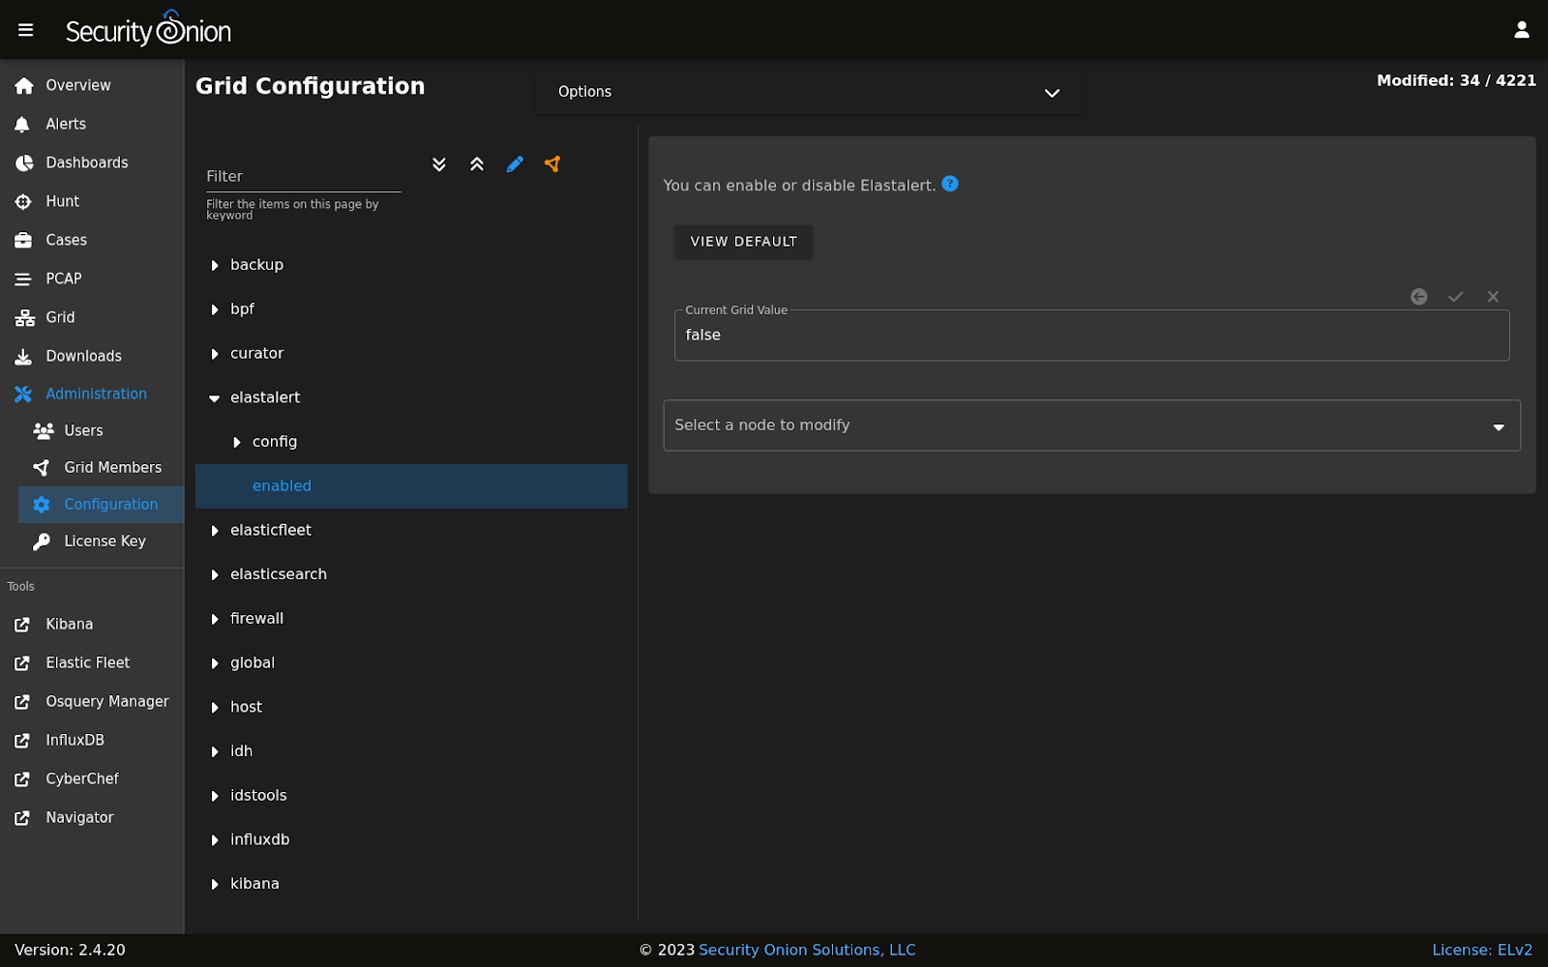Viewport: 1548px width, 967px height.
Task: Open Dashboards from the sidebar
Action: (x=92, y=162)
